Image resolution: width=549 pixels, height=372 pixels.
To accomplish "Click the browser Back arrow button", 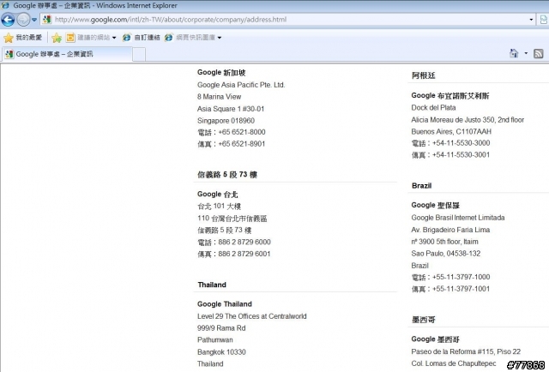I will click(8, 20).
